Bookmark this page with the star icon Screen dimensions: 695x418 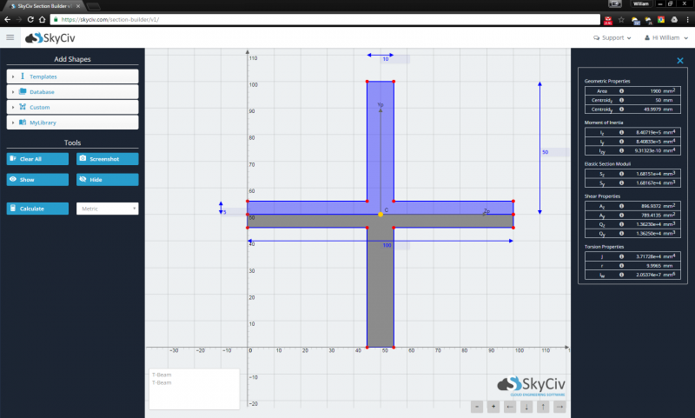pos(621,19)
